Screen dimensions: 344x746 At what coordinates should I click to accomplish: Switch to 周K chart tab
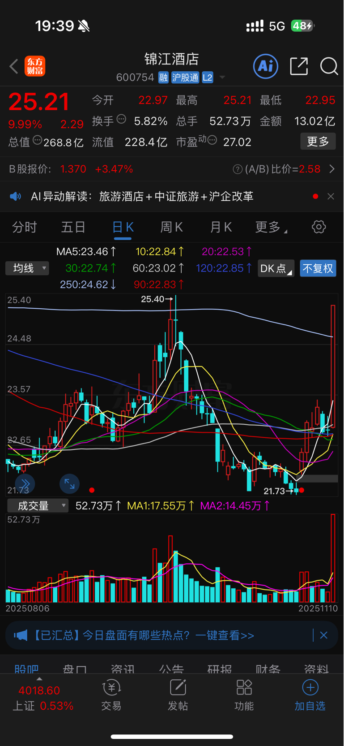(172, 227)
